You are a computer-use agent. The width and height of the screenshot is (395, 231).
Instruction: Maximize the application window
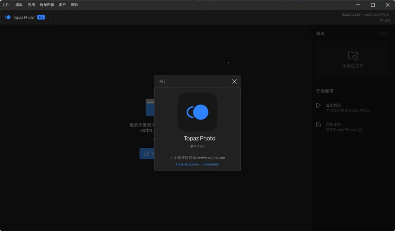pos(373,5)
